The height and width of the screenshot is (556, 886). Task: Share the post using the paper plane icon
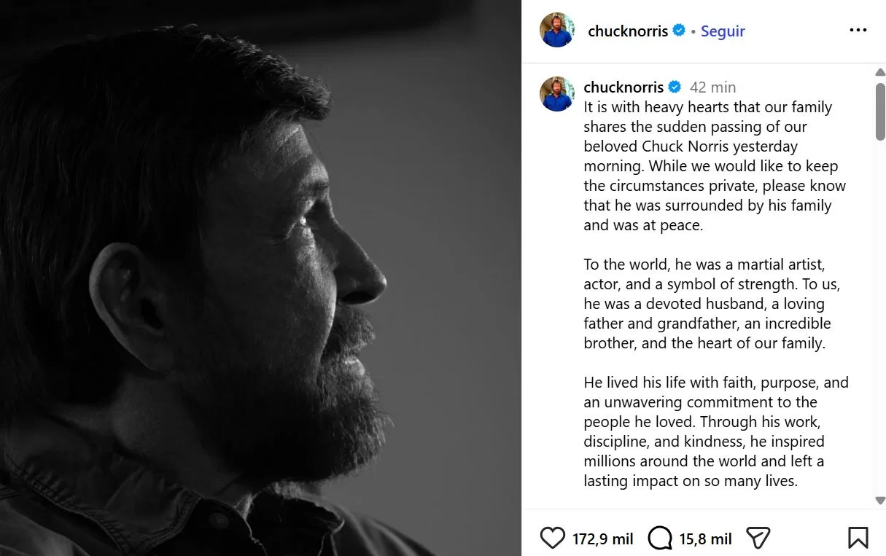[758, 538]
